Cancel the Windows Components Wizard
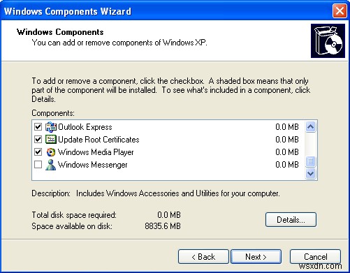Screen dimensions: 350x273 pyautogui.click(x=315, y=257)
